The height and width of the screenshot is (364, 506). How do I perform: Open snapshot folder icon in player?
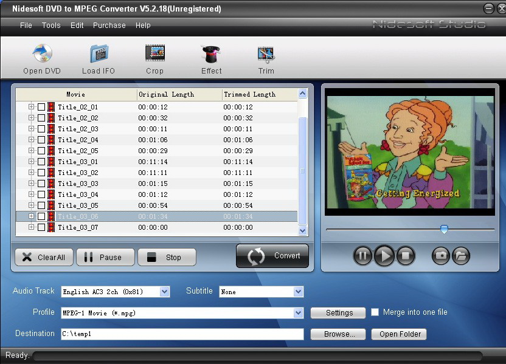461,256
